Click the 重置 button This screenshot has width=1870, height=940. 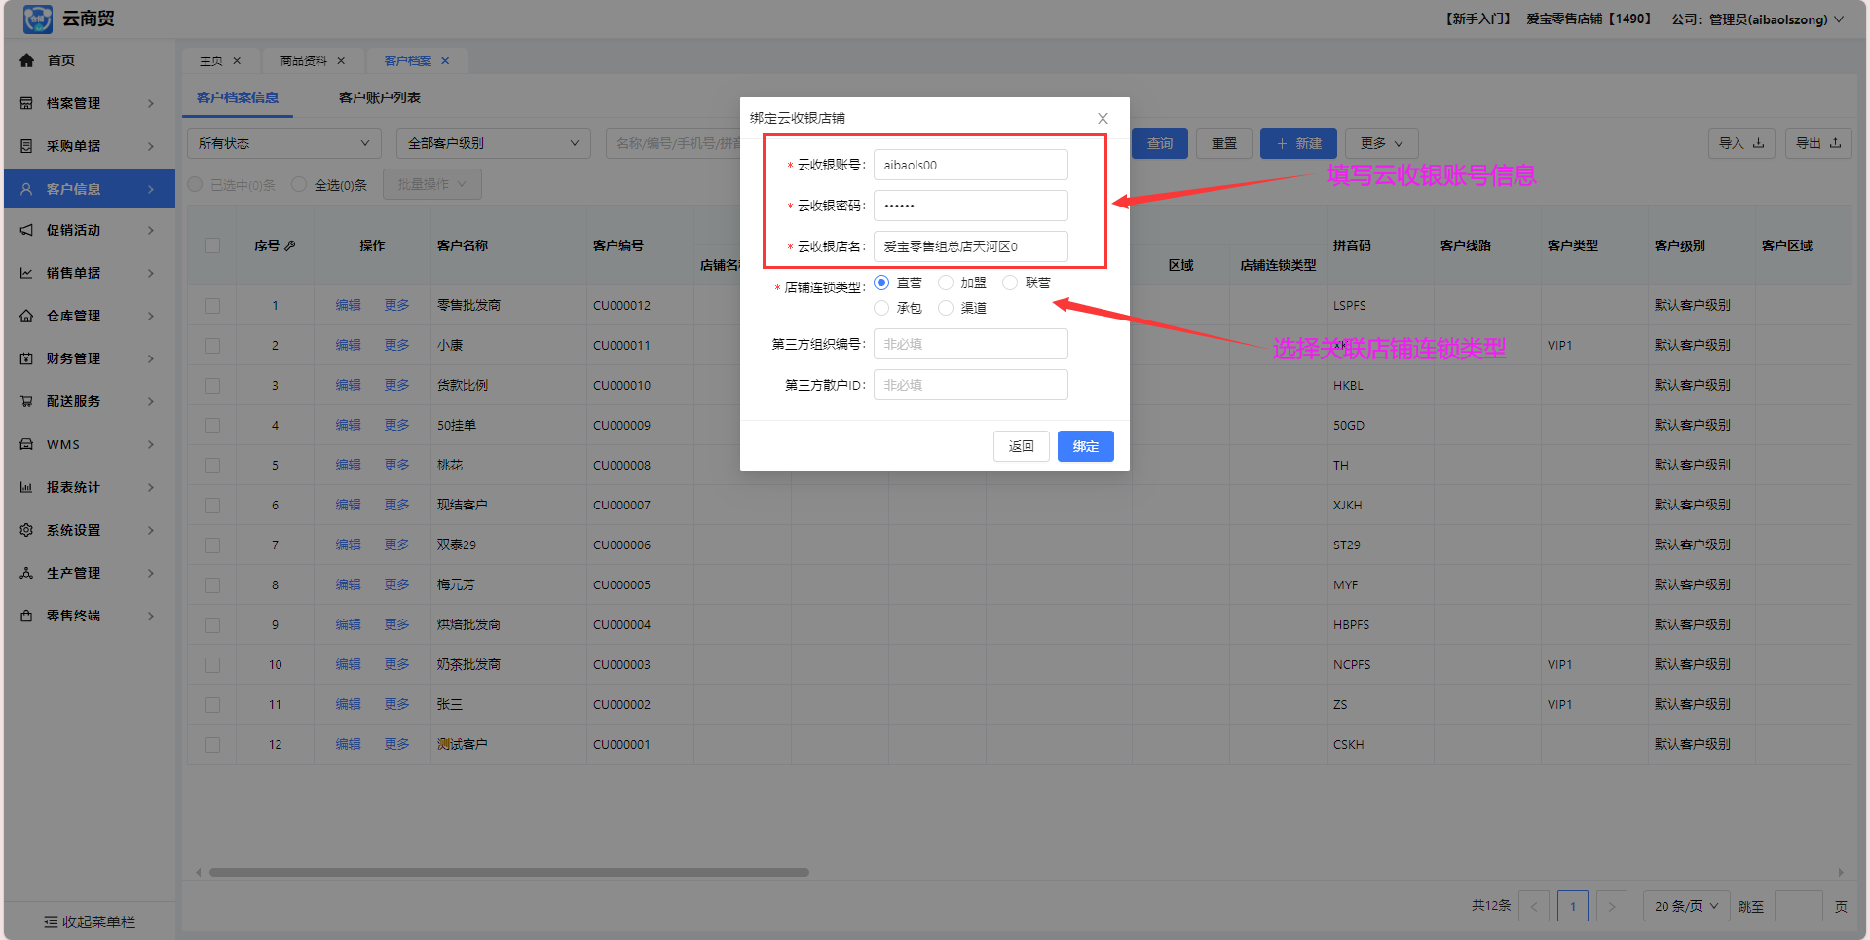point(1224,143)
